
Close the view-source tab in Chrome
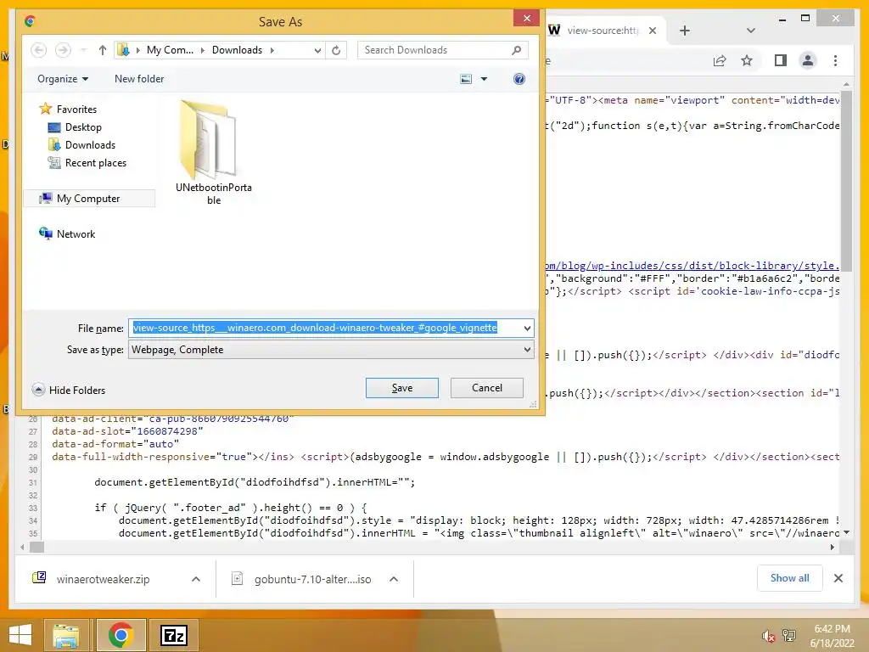[x=653, y=31]
